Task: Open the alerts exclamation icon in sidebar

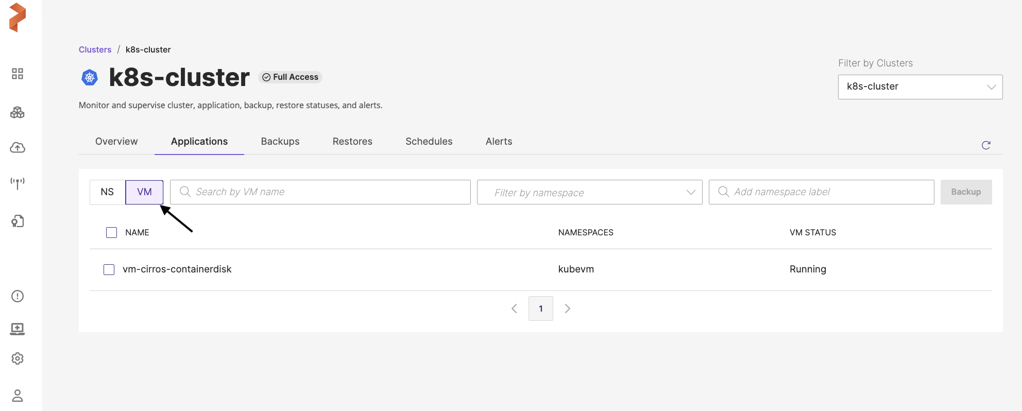Action: click(x=18, y=296)
